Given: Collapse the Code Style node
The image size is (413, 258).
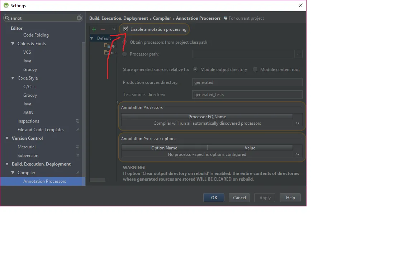Looking at the screenshot, I should (13, 78).
